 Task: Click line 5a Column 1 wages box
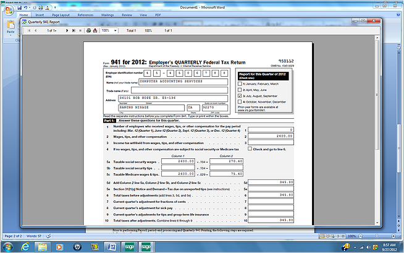[x=178, y=161]
